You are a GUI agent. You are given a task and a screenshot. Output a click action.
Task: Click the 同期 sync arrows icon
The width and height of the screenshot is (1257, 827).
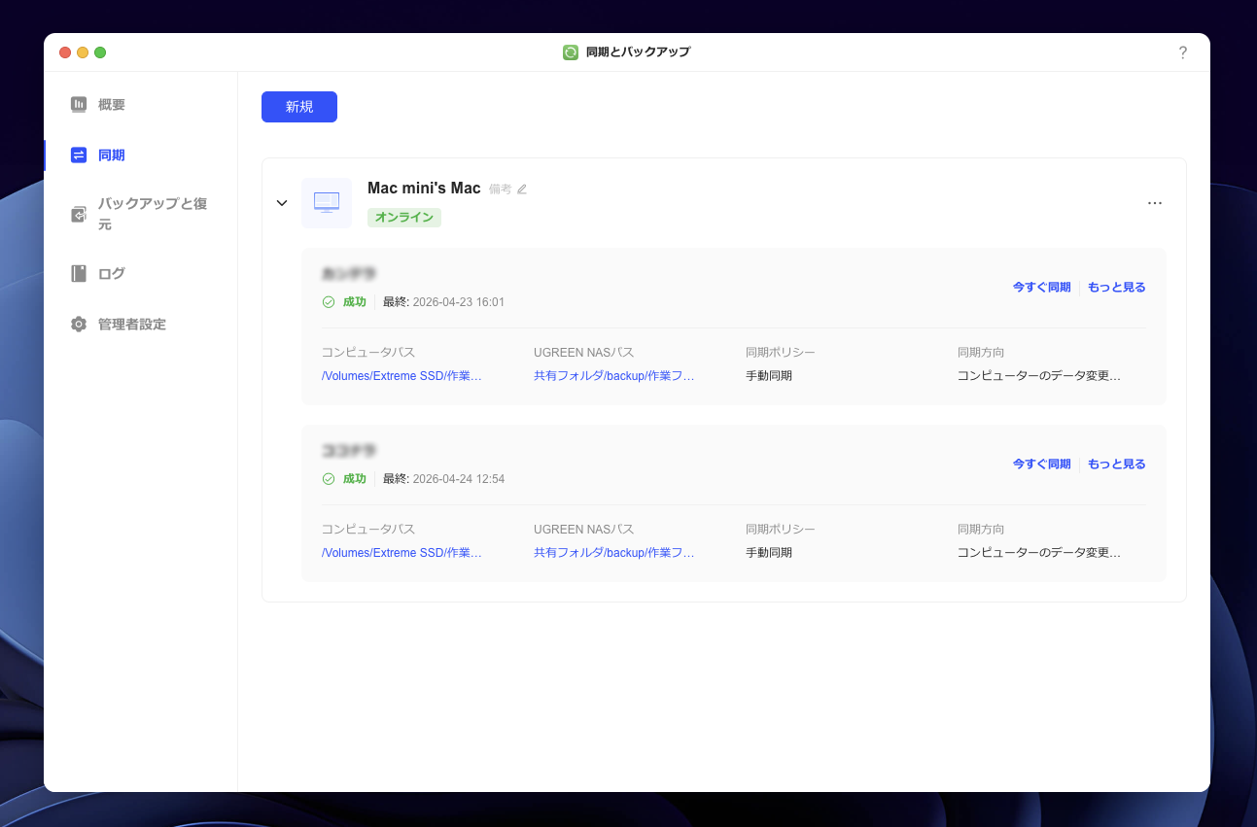[79, 155]
